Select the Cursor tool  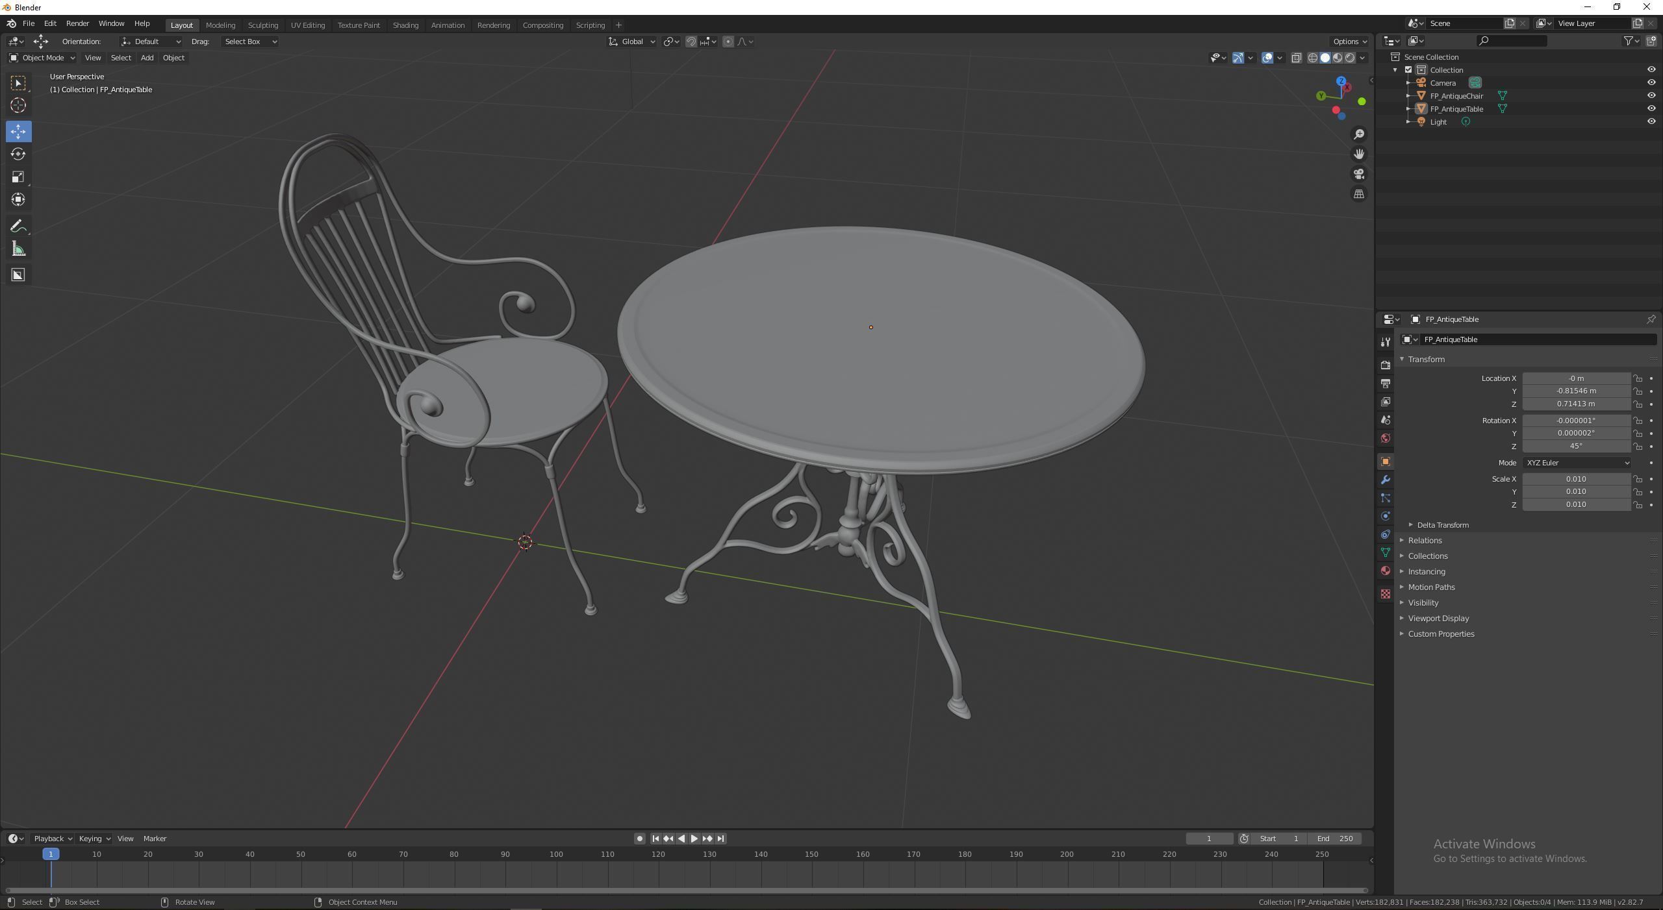[18, 105]
